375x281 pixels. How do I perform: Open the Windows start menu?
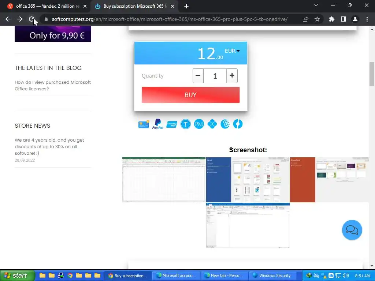click(17, 276)
